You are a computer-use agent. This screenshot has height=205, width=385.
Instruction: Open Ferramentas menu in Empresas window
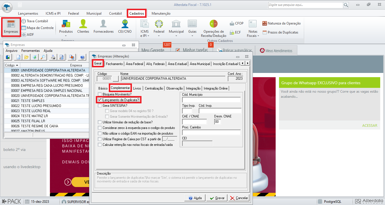click(x=30, y=51)
